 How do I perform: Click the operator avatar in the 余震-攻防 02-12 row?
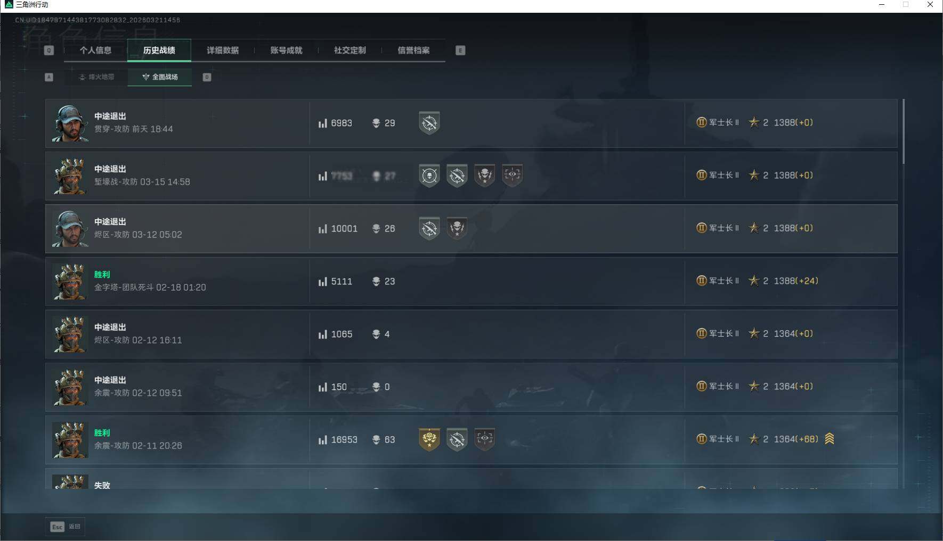point(70,387)
